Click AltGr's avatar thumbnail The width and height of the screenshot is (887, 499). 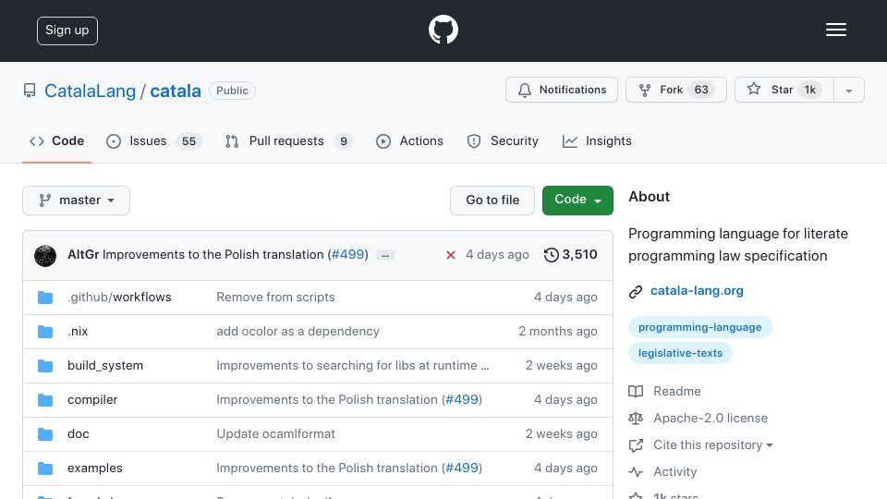click(45, 256)
